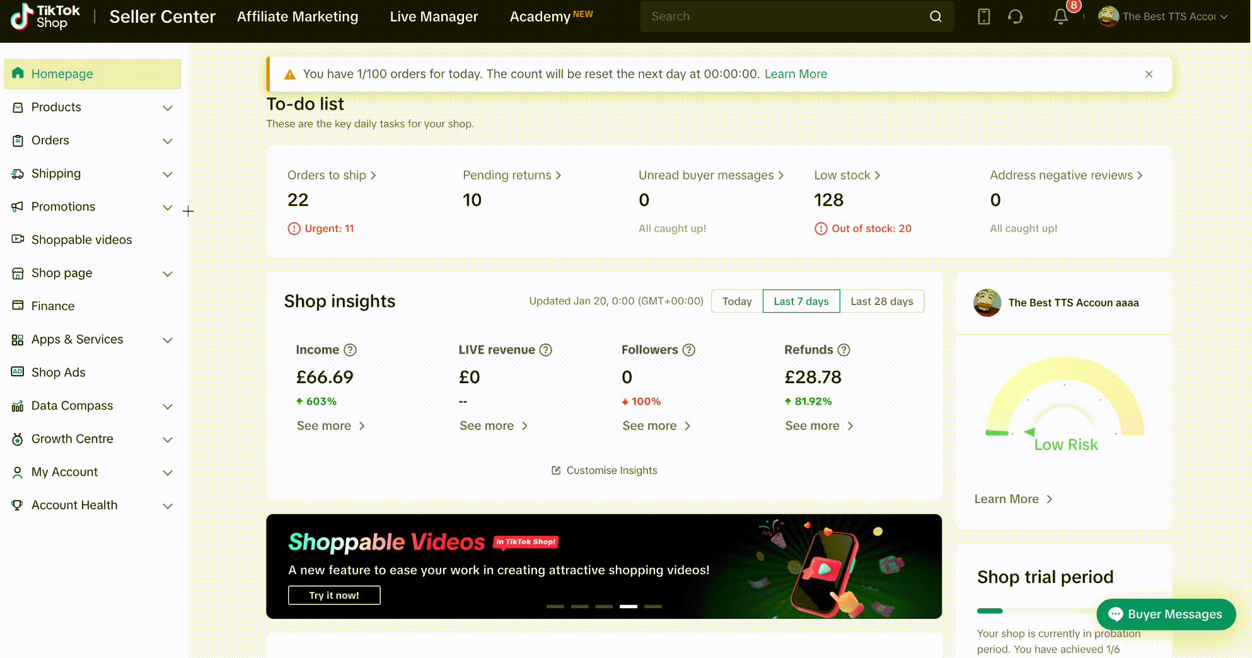Open the account profile dropdown

1163,17
